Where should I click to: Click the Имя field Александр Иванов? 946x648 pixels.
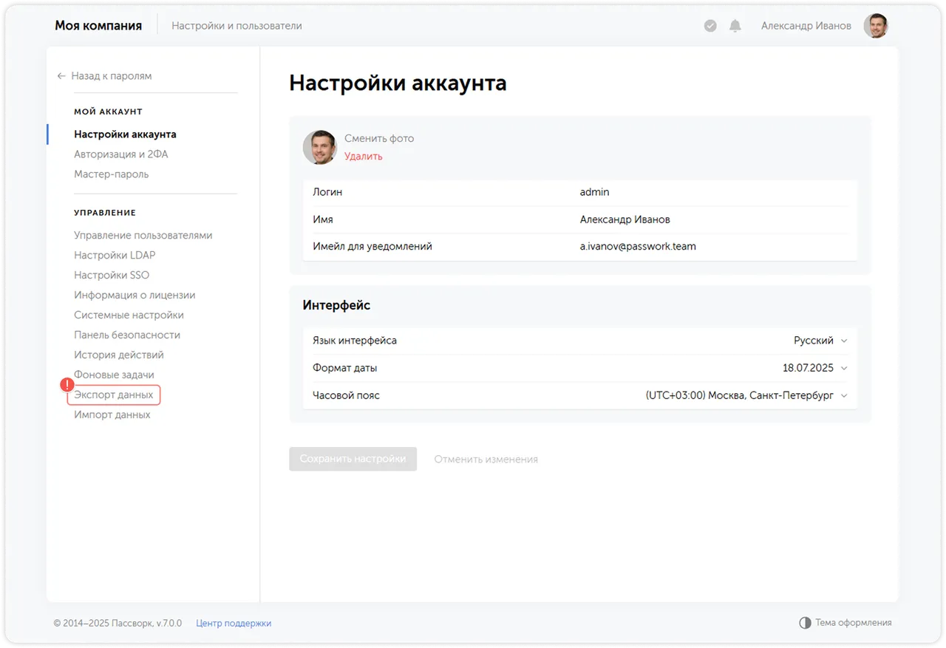(x=625, y=219)
